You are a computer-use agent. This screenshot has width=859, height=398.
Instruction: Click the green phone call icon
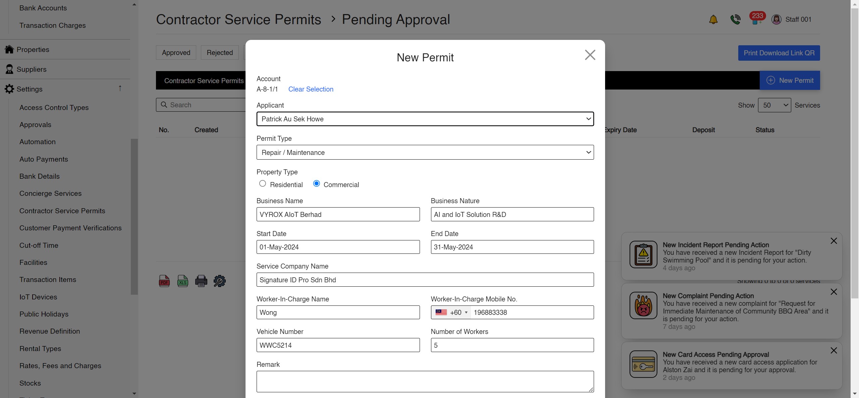pyautogui.click(x=735, y=19)
